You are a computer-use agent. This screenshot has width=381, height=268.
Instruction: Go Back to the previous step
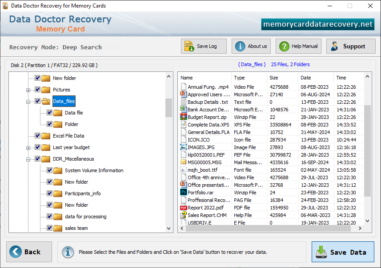[x=29, y=252]
